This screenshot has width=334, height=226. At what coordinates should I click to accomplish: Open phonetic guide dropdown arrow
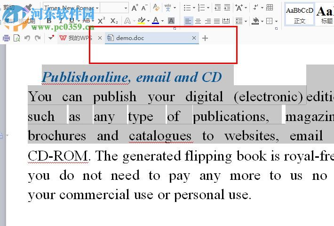point(175,8)
